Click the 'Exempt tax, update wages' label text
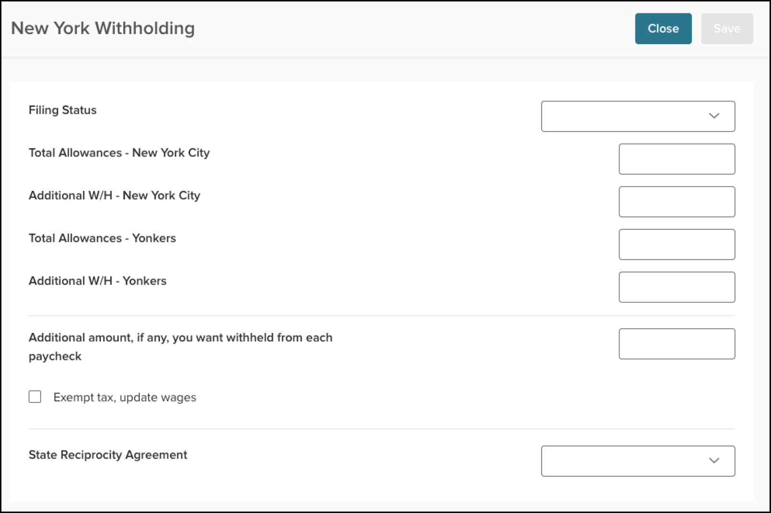 tap(125, 397)
